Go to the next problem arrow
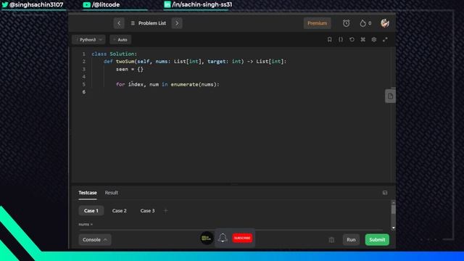 tap(177, 23)
